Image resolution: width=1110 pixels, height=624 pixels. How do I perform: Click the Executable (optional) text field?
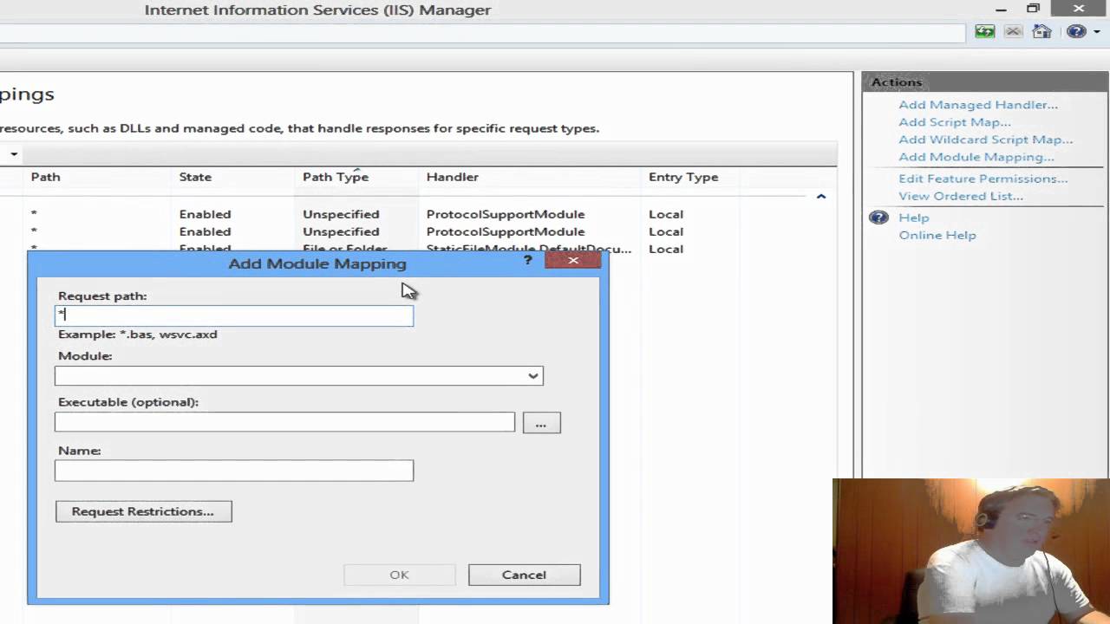(284, 422)
